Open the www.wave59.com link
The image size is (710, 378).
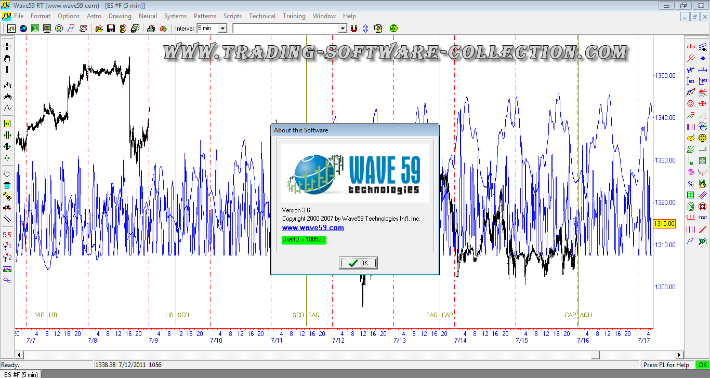coord(312,227)
